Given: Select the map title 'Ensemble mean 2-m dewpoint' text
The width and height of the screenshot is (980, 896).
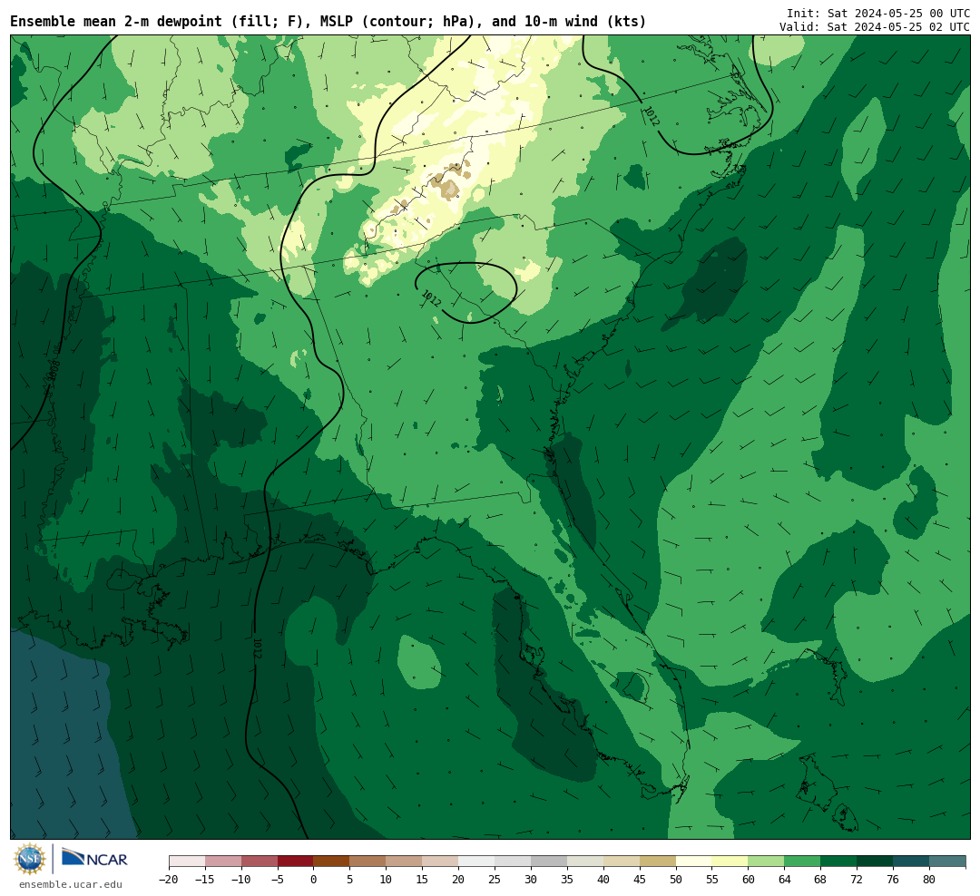Looking at the screenshot, I should point(116,22).
